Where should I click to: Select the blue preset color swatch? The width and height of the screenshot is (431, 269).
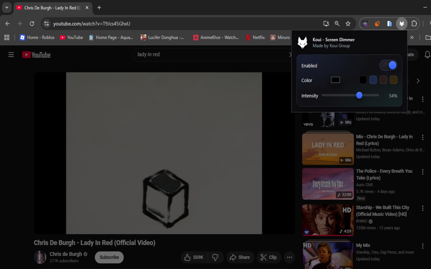click(x=373, y=80)
